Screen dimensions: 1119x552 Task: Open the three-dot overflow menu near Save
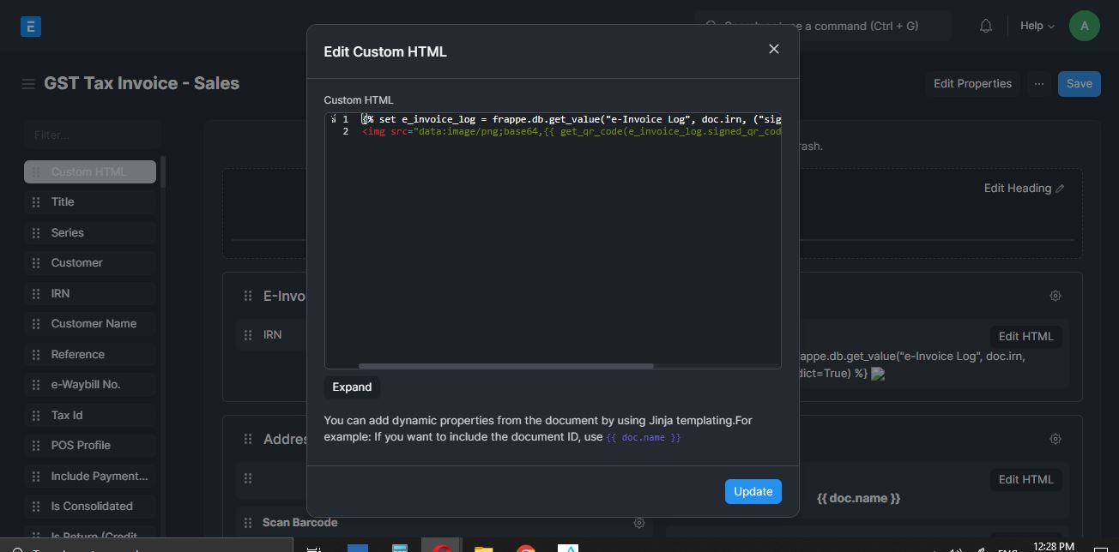point(1039,83)
